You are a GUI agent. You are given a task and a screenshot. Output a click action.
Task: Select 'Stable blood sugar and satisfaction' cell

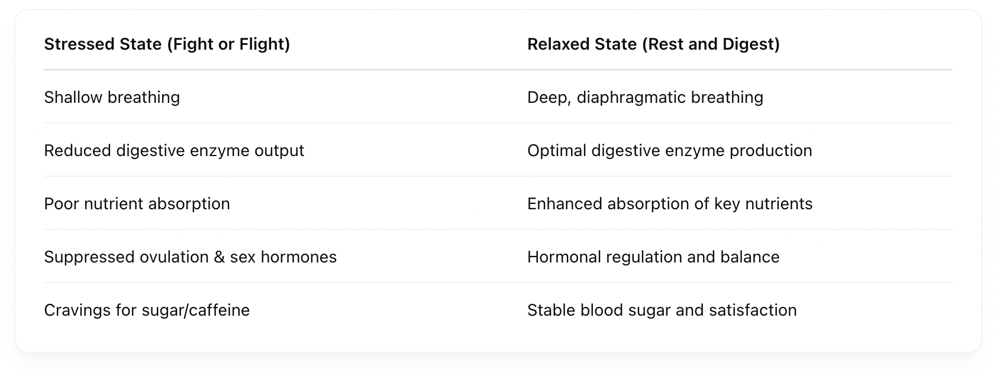[662, 310]
